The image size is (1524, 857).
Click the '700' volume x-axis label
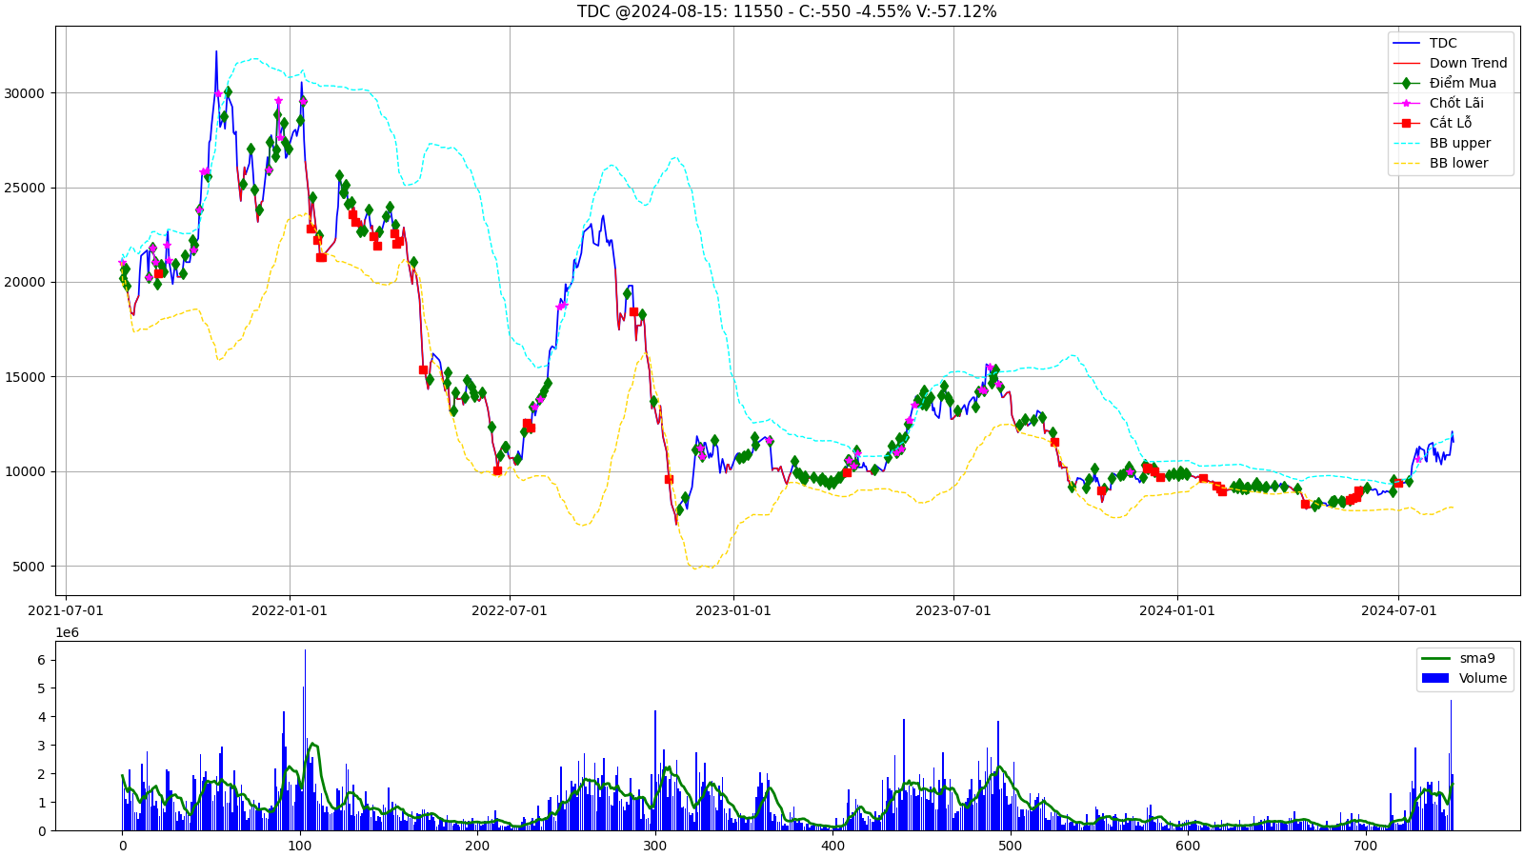(1365, 846)
